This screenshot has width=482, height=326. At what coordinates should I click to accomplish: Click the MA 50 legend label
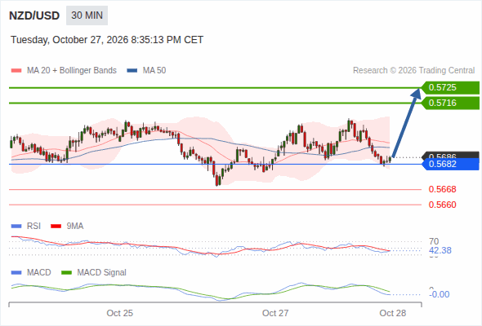coord(154,71)
